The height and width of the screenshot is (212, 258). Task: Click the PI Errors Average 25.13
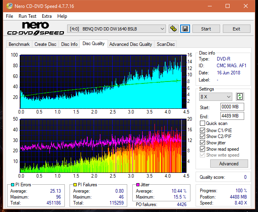(x=55, y=191)
